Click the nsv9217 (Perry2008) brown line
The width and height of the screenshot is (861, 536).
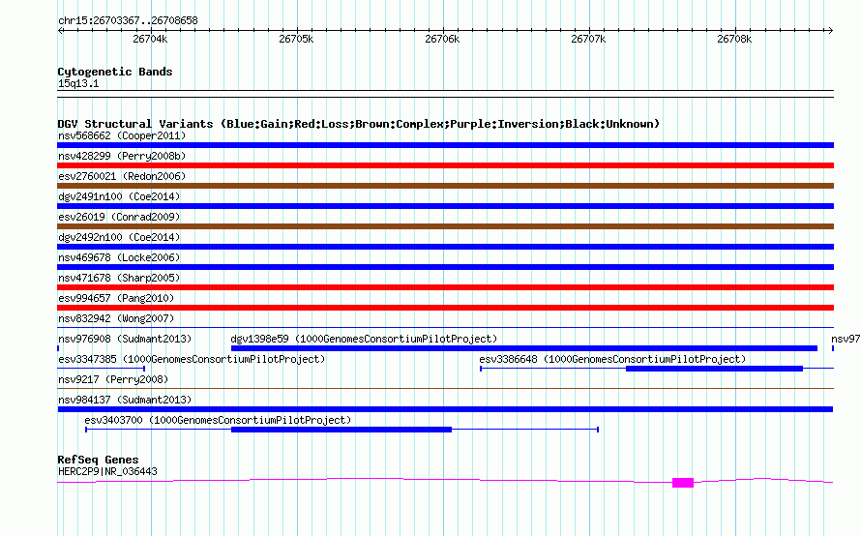point(445,389)
